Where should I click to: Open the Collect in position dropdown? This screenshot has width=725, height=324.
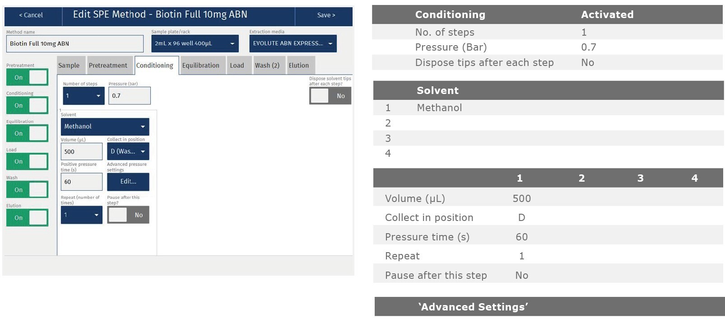[x=128, y=151]
